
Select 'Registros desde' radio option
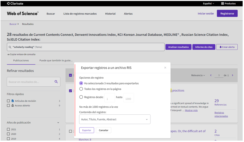tap(81, 97)
